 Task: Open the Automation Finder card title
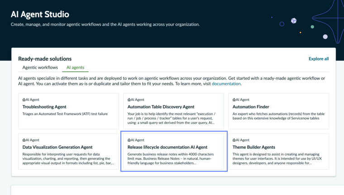pyautogui.click(x=251, y=107)
